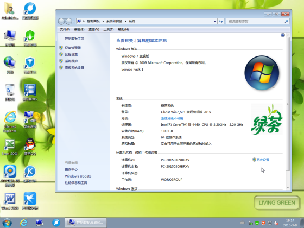This screenshot has height=228, width=304.
Task: Click the search magnifier icon
Action: click(x=286, y=21)
